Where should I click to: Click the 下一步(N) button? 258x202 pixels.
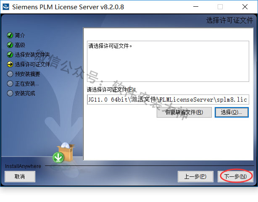tap(235, 176)
